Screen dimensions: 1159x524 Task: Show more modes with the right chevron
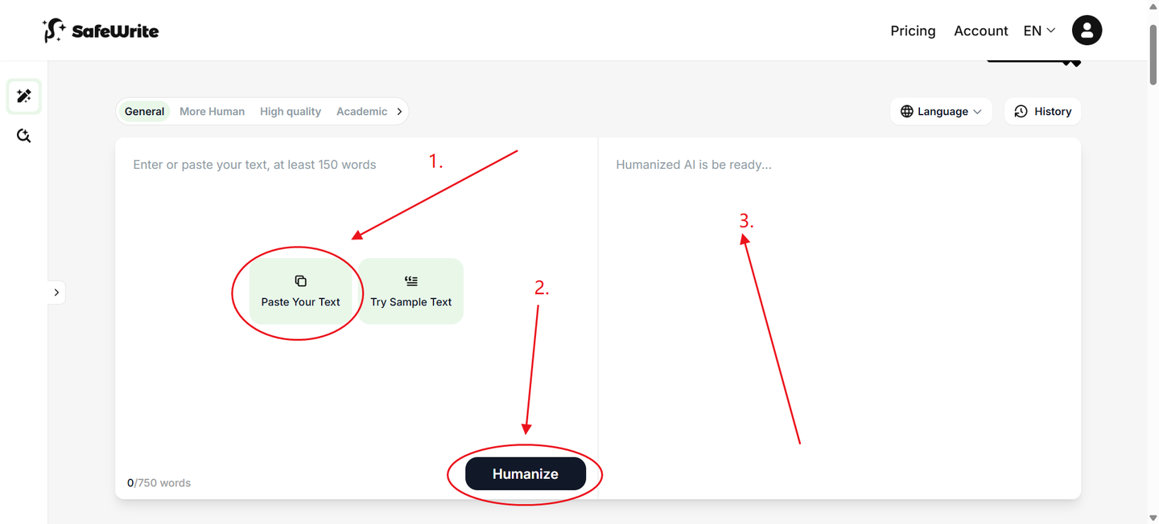pyautogui.click(x=399, y=112)
